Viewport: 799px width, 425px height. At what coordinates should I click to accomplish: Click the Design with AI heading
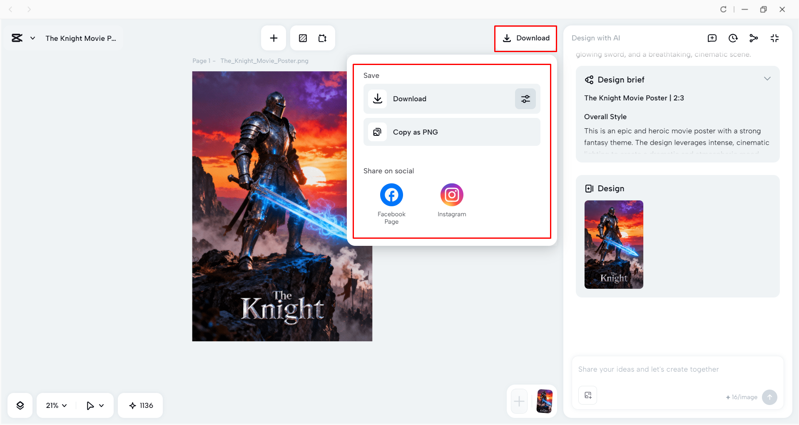coord(596,38)
